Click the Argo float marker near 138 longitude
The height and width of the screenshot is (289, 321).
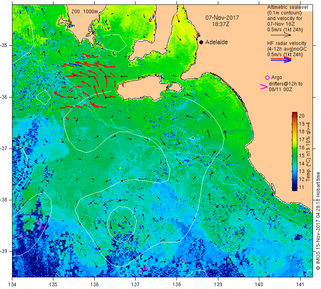coord(183,261)
